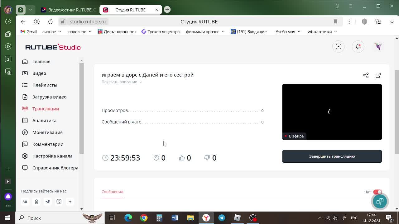
Task: Expand the tab list dropdown arrow
Action: tap(31, 10)
